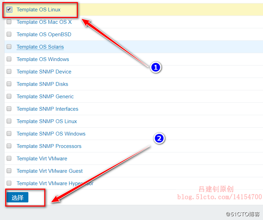Open the Template SNMP Device link
The width and height of the screenshot is (263, 220).
click(44, 71)
